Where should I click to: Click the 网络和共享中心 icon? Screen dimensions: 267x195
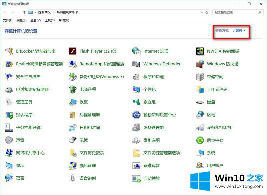pyautogui.click(x=9, y=153)
